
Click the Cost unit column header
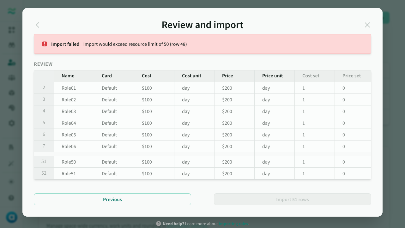[x=191, y=76]
